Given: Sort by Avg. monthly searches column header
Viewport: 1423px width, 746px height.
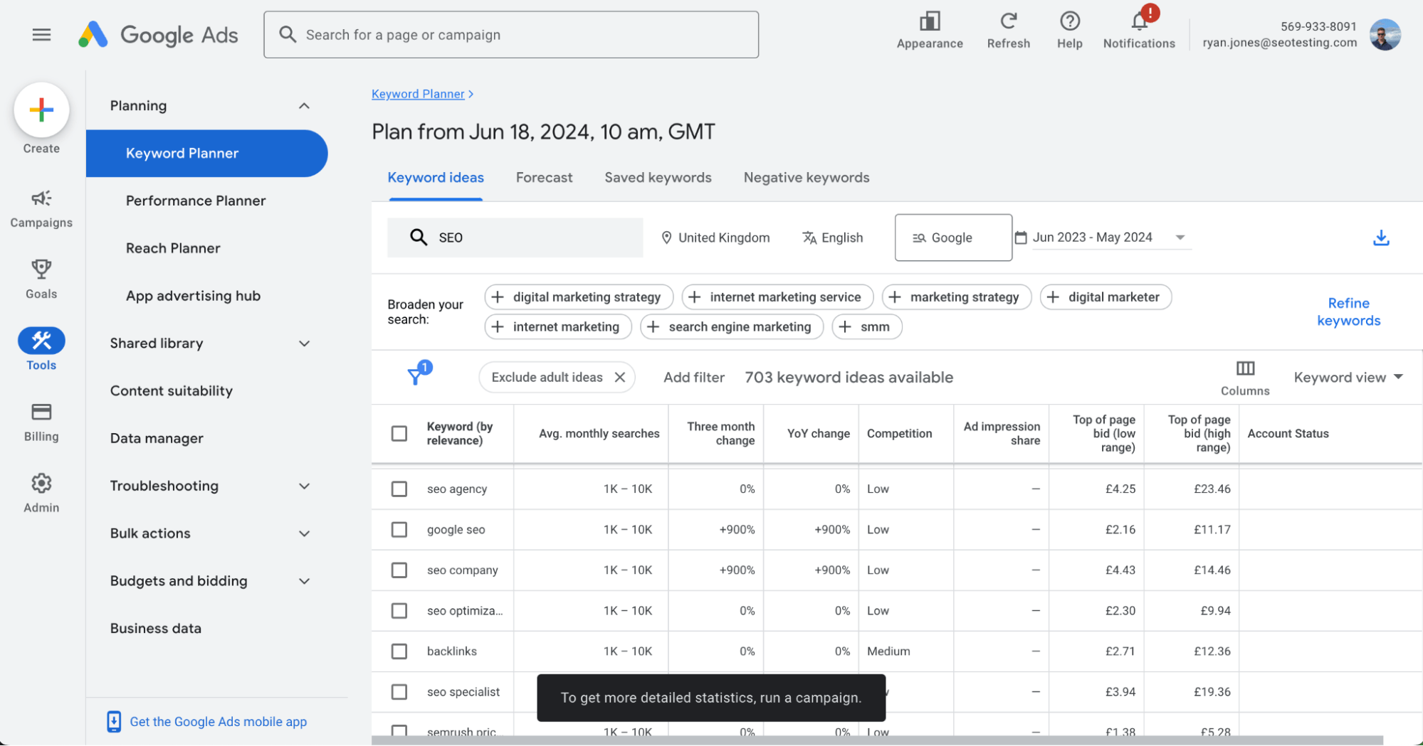Looking at the screenshot, I should tap(599, 434).
